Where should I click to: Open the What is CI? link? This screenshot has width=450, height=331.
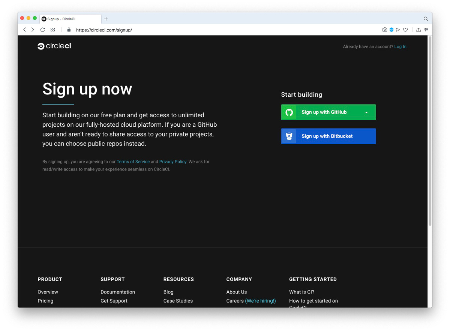302,292
